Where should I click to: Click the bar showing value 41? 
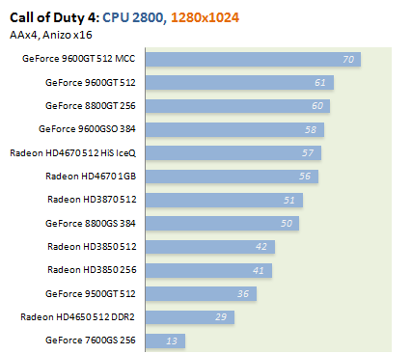click(208, 270)
